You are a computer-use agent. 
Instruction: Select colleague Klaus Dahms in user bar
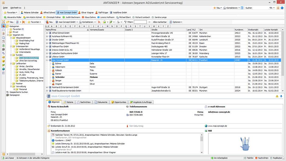tap(89, 17)
